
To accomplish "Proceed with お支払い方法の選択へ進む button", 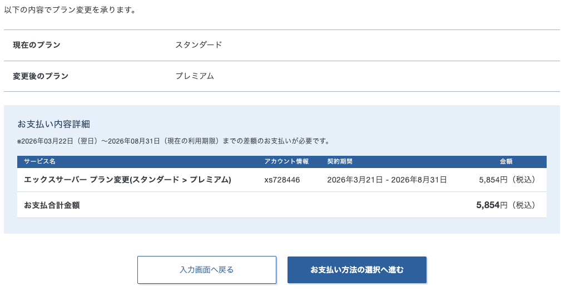I will click(x=356, y=270).
